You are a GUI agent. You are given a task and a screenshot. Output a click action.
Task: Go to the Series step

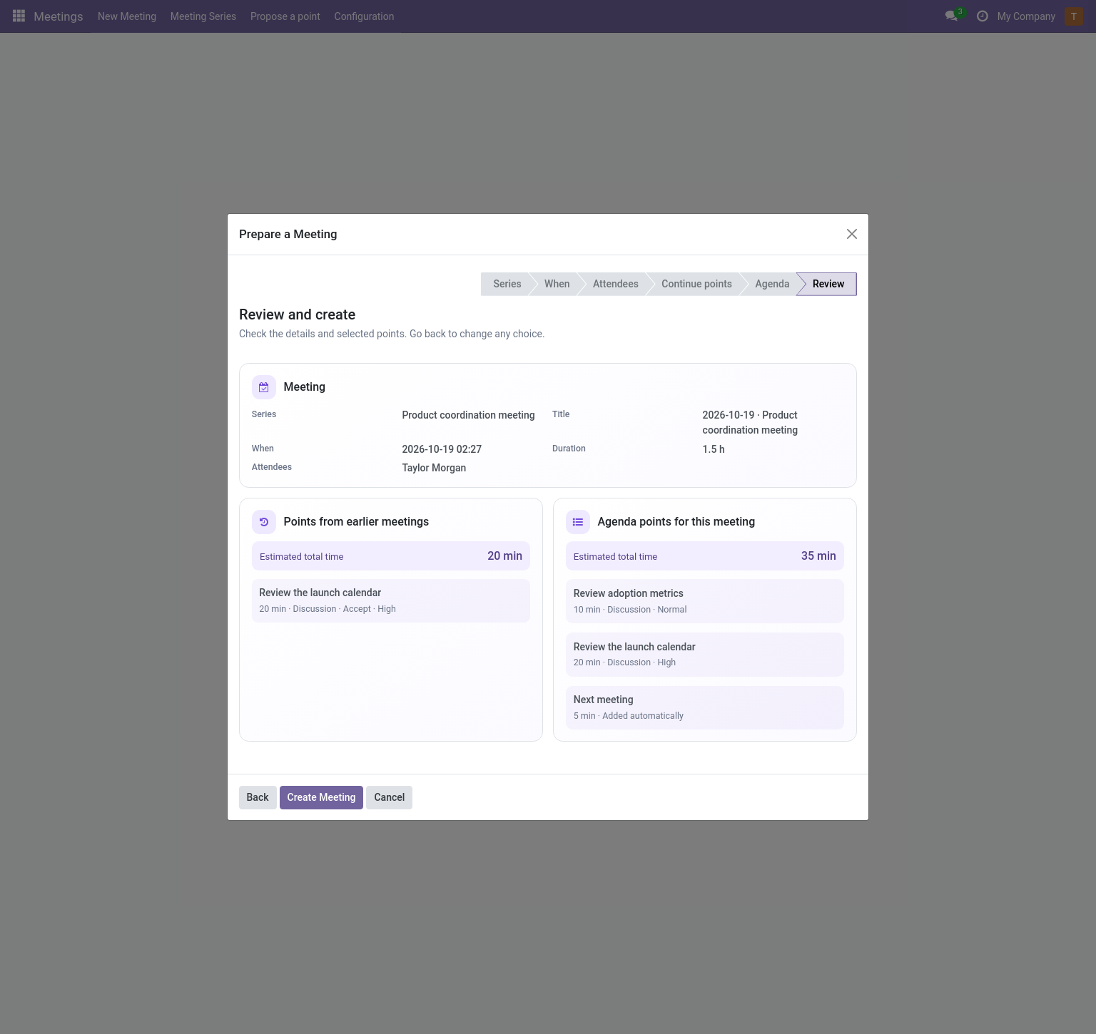507,284
